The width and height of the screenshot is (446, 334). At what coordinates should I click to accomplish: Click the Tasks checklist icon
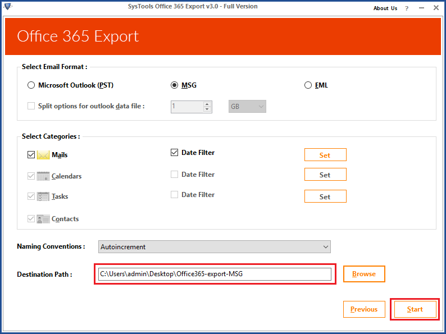(x=43, y=196)
